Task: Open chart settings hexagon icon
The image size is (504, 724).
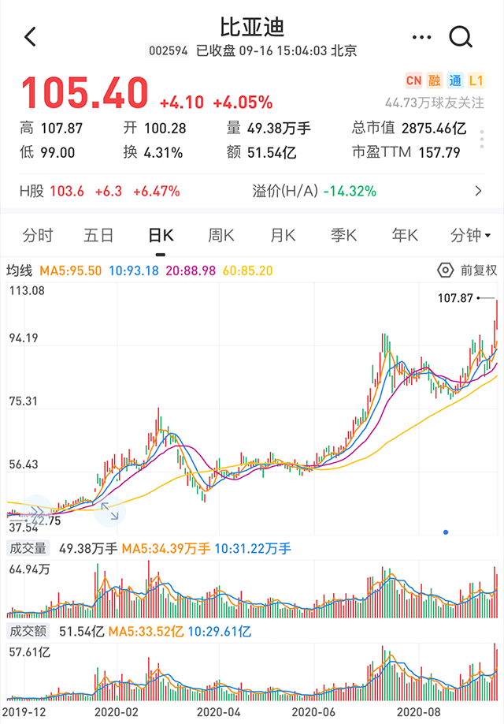Action: (x=445, y=270)
